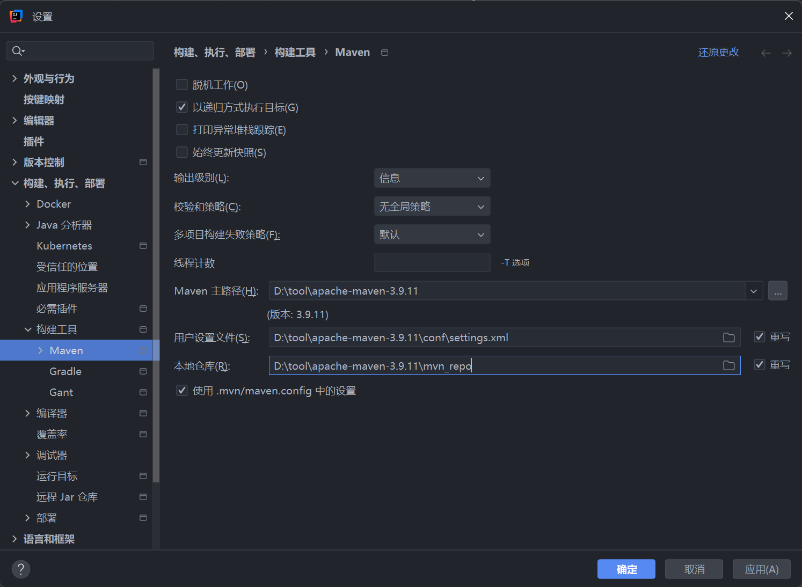Select 应用程序服务器 in the tree

point(72,288)
